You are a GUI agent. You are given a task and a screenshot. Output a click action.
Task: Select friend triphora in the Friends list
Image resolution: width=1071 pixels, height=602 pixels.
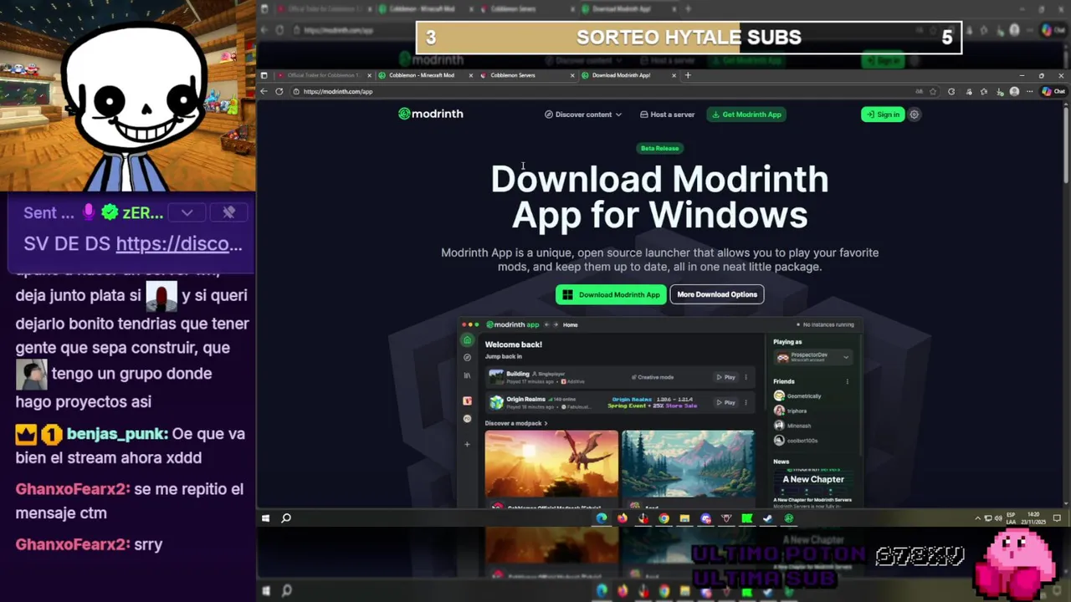pyautogui.click(x=791, y=411)
